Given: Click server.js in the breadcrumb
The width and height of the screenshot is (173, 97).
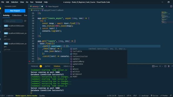Looking at the screenshot, I should point(36,10).
